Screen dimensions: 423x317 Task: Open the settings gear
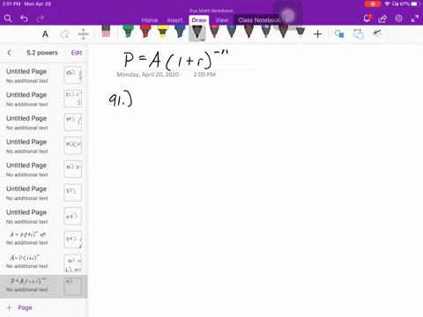398,18
